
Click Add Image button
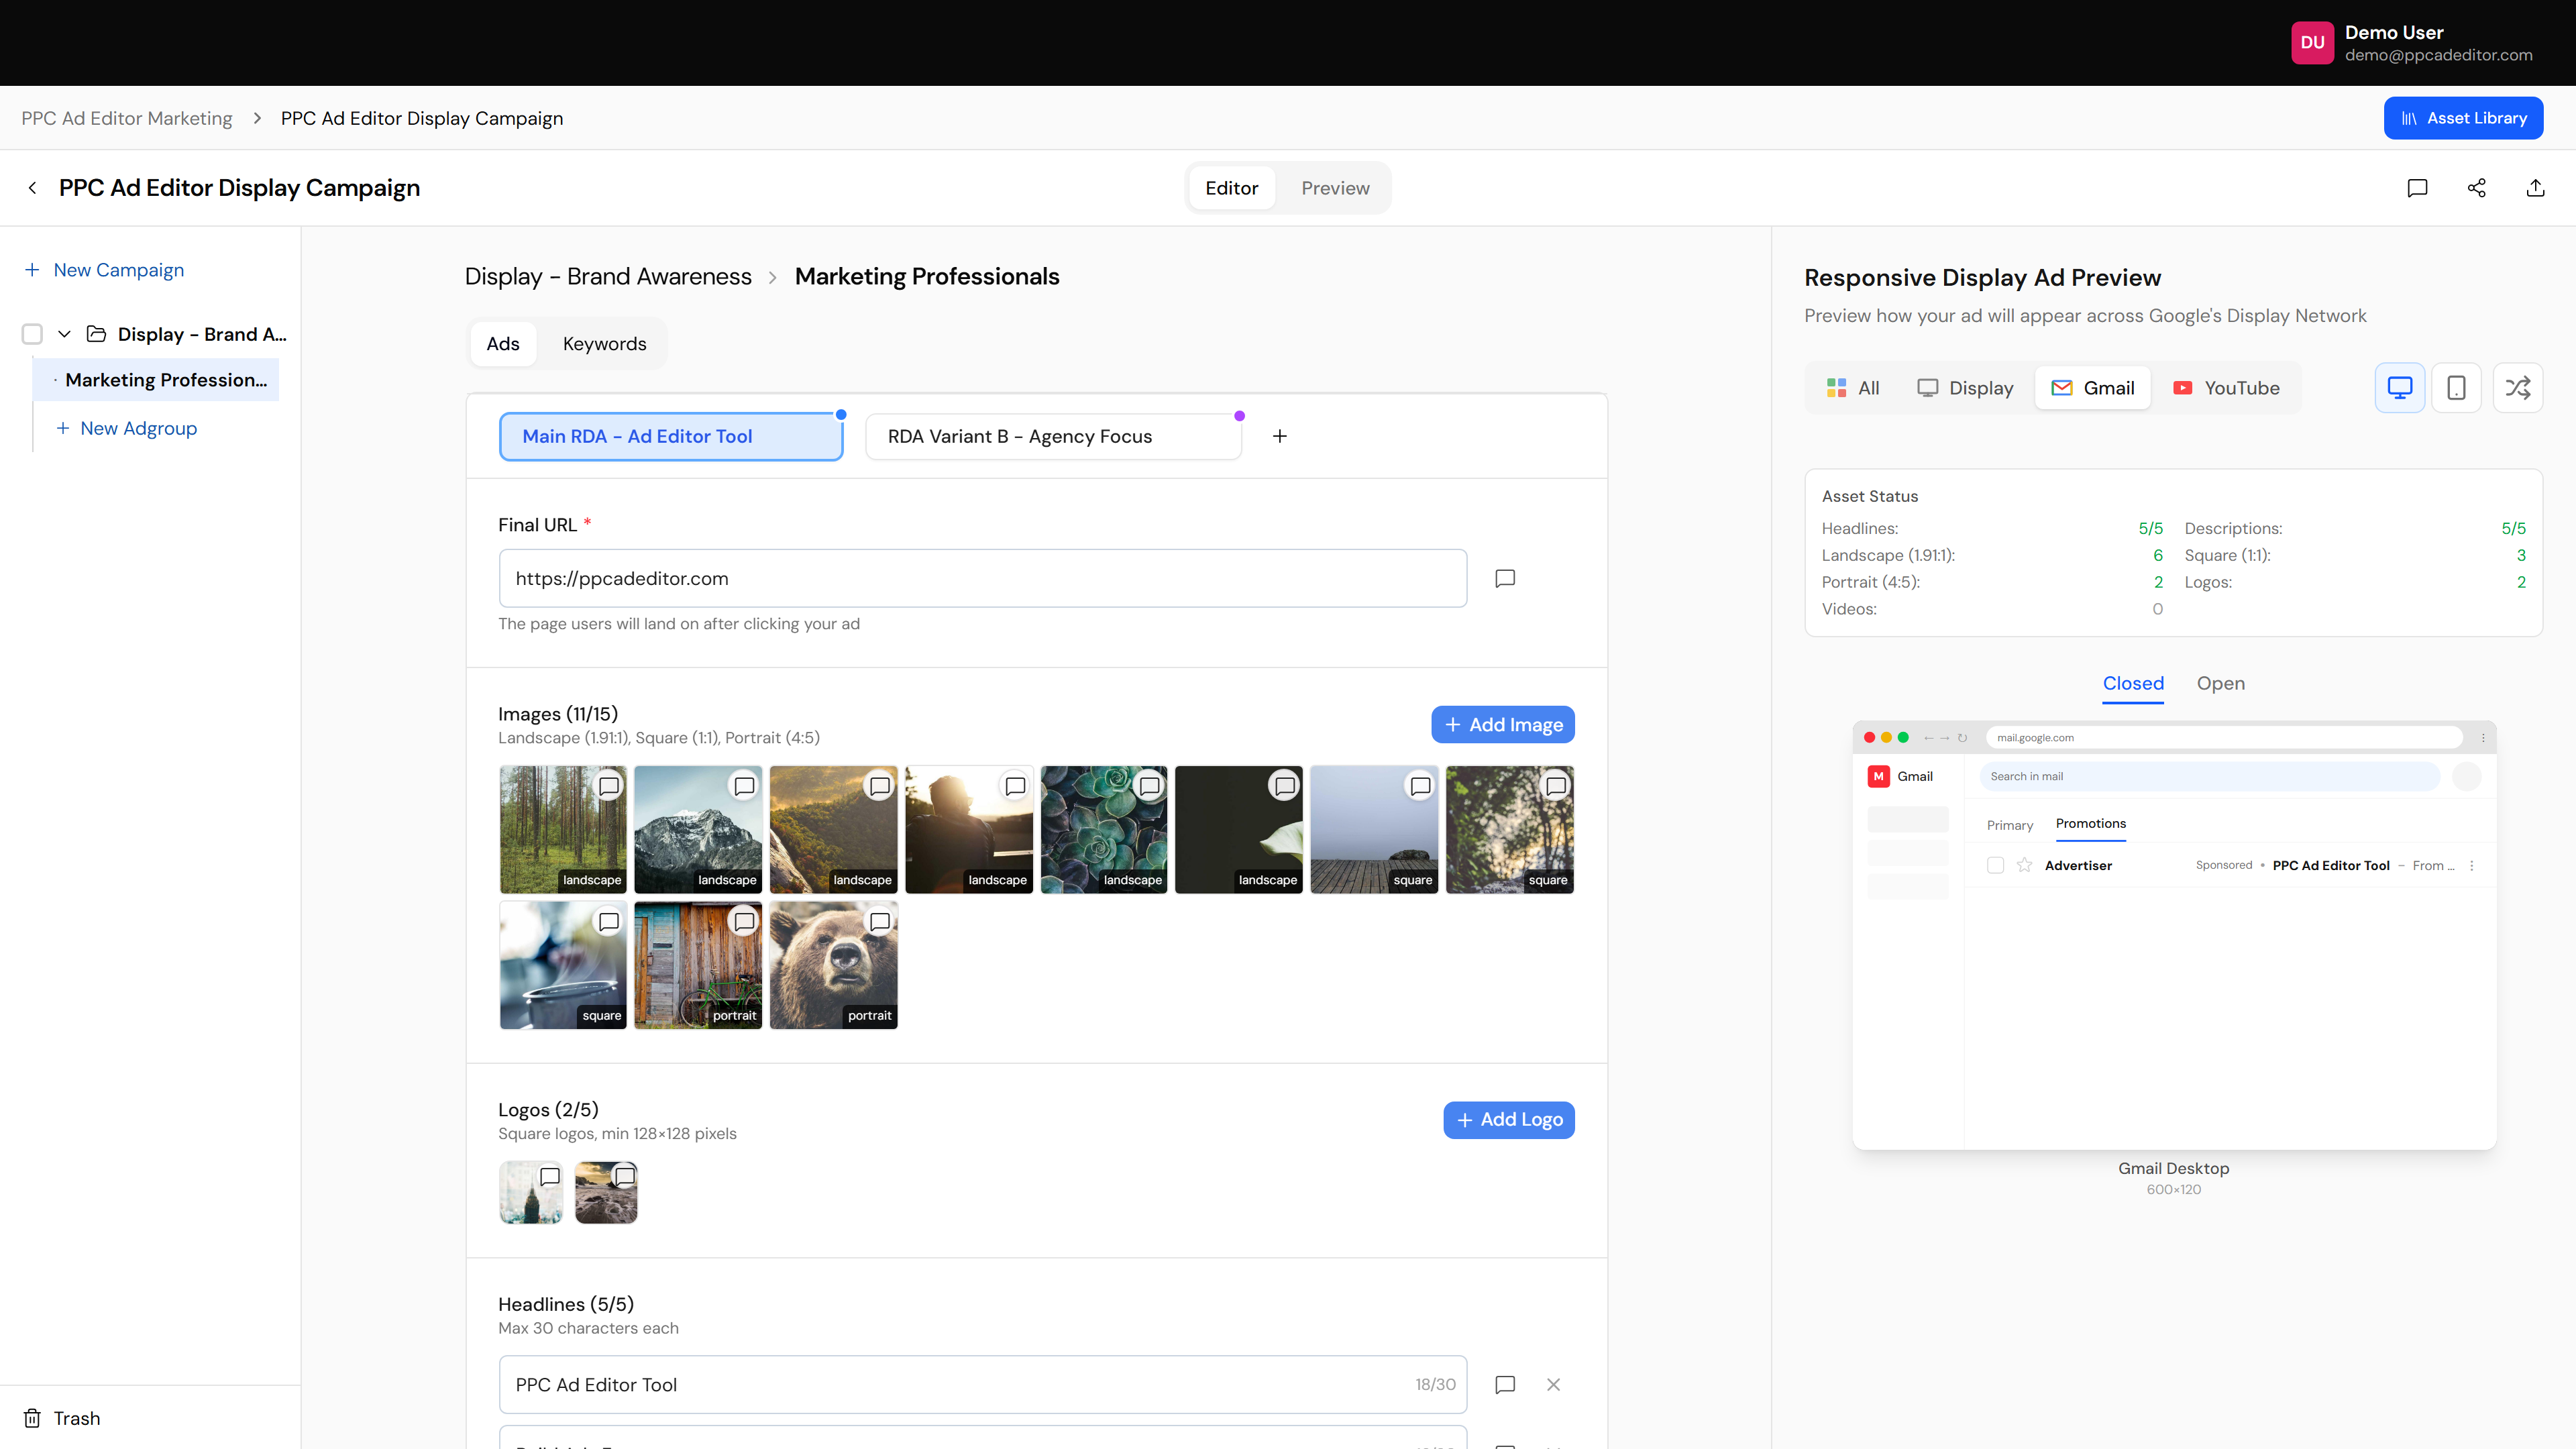pyautogui.click(x=1503, y=725)
